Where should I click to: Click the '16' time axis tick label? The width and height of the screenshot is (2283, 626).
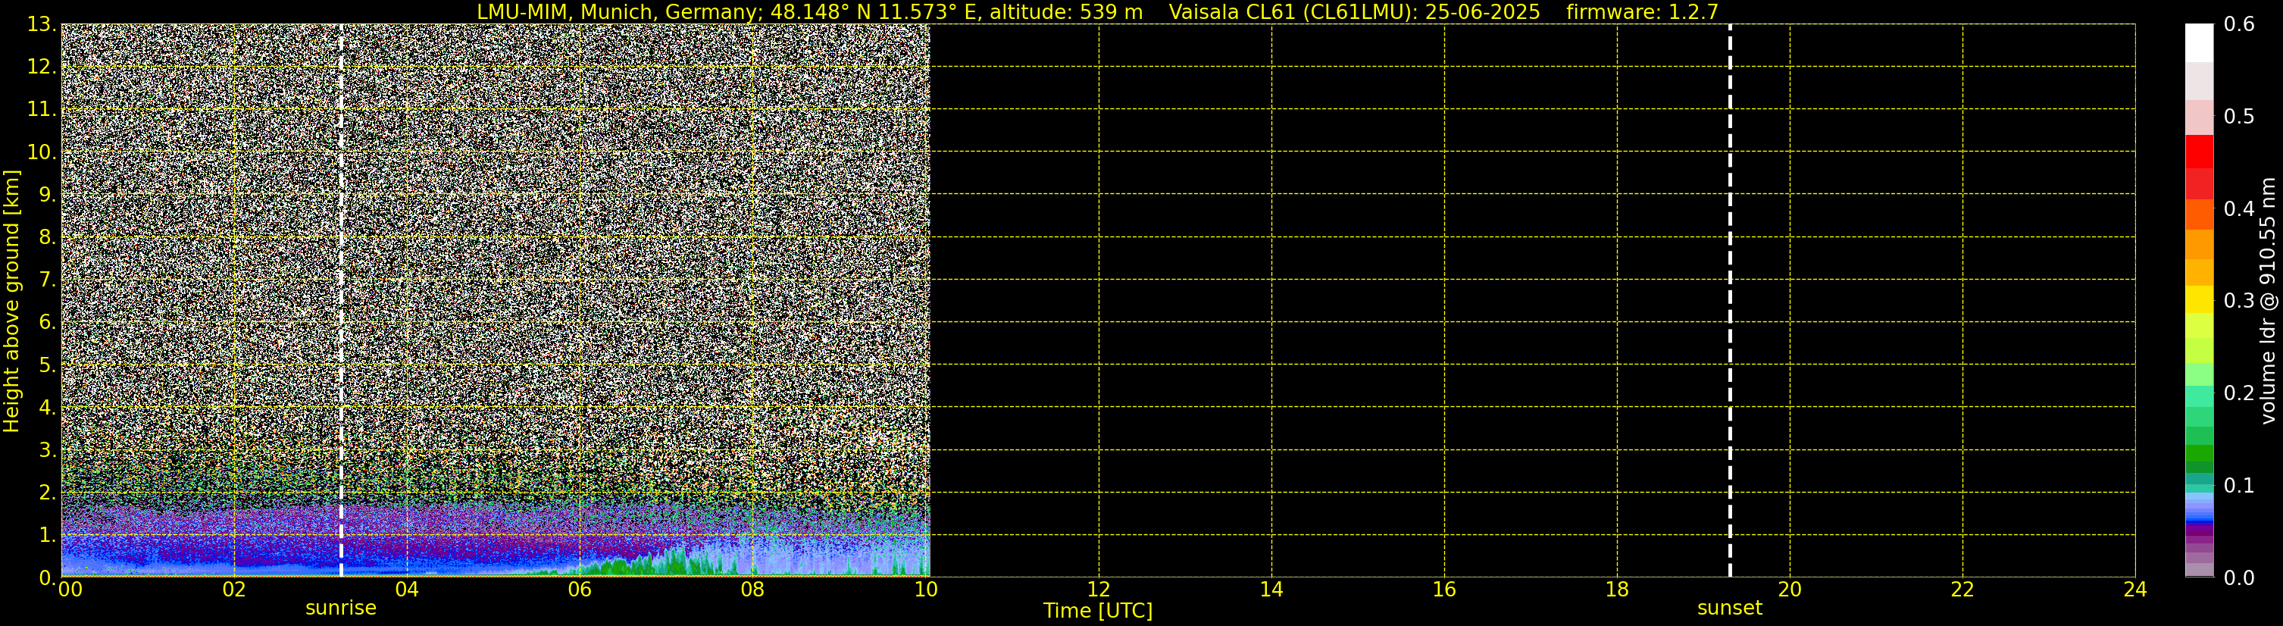(1443, 590)
